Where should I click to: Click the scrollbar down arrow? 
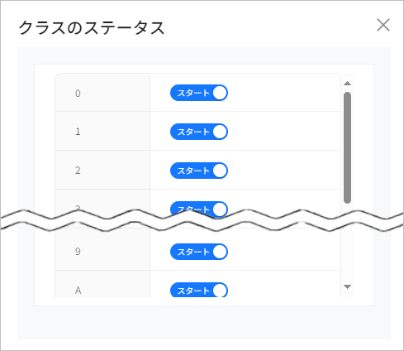pyautogui.click(x=348, y=286)
